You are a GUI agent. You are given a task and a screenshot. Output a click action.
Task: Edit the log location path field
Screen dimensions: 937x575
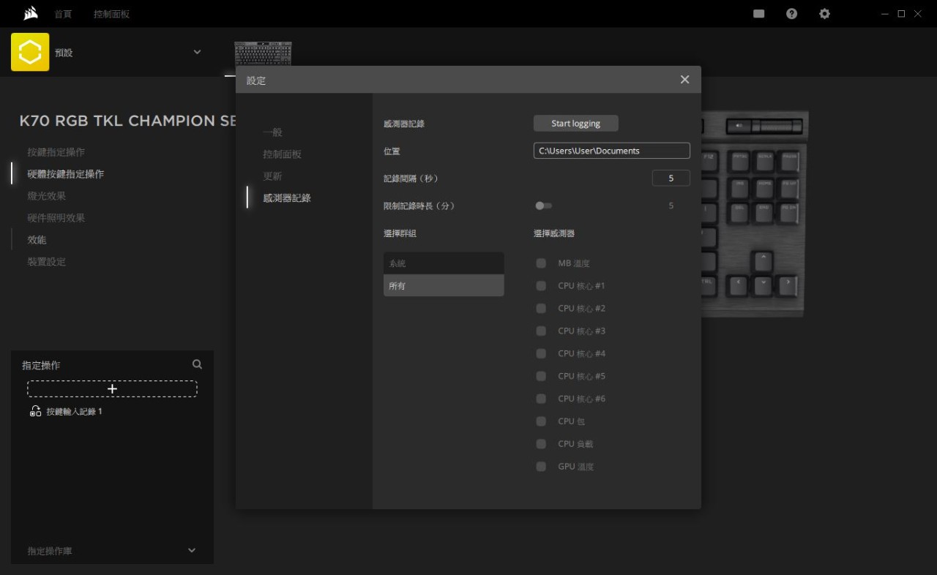[611, 151]
